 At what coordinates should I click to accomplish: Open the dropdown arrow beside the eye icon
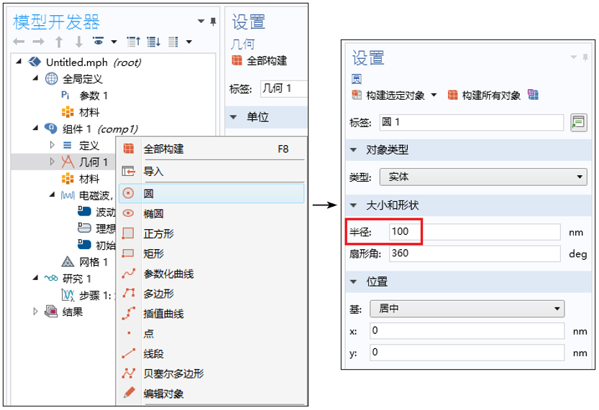point(114,42)
